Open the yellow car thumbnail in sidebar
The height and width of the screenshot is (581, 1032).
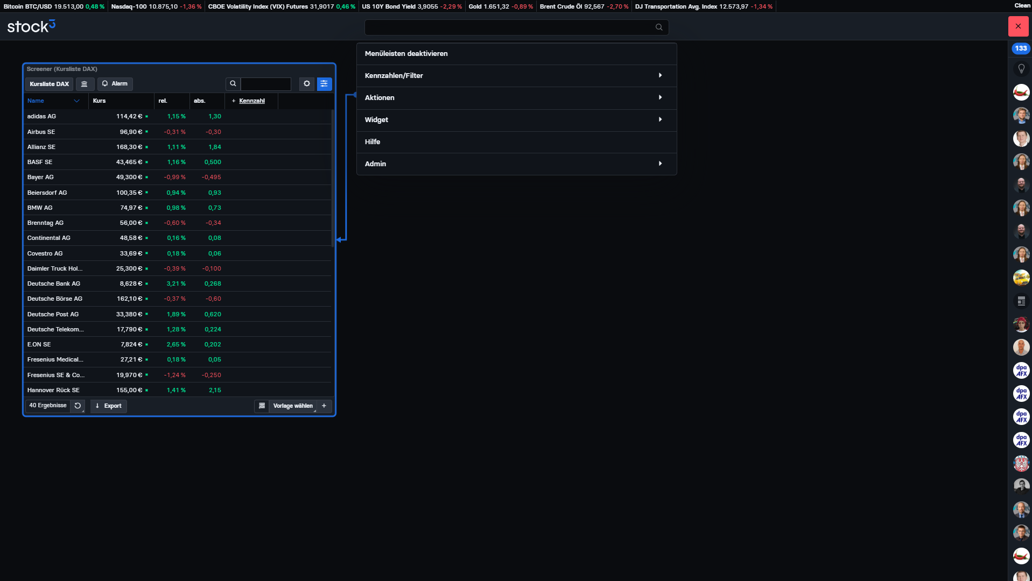1021,278
